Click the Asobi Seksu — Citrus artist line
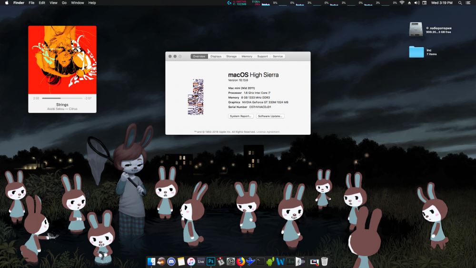Screen dimensions: 476x268 click(62, 109)
